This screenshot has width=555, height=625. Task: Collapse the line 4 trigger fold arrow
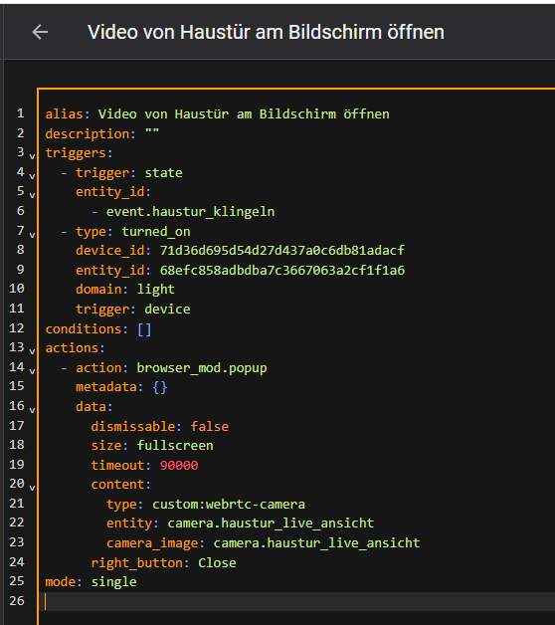[x=32, y=176]
